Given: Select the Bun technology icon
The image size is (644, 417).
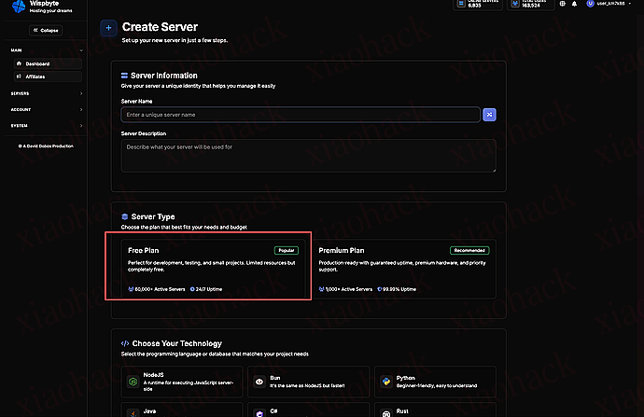Looking at the screenshot, I should 260,382.
